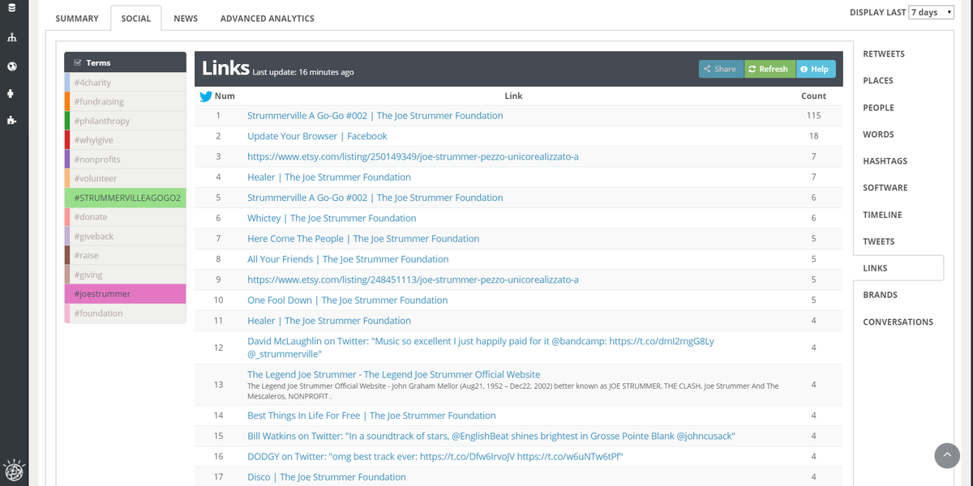
Task: Open the person icon in the sidebar
Action: click(x=11, y=94)
